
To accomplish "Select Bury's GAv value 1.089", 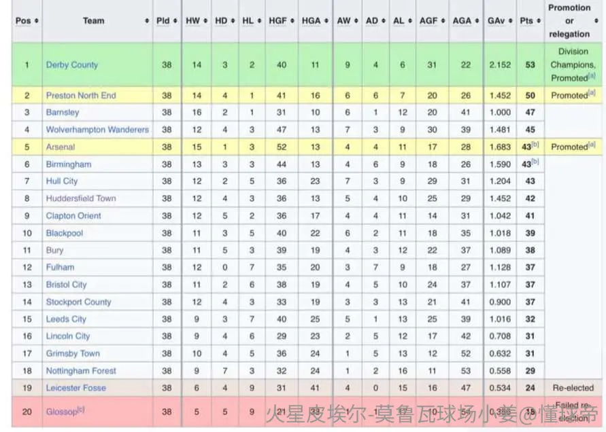I will 500,250.
